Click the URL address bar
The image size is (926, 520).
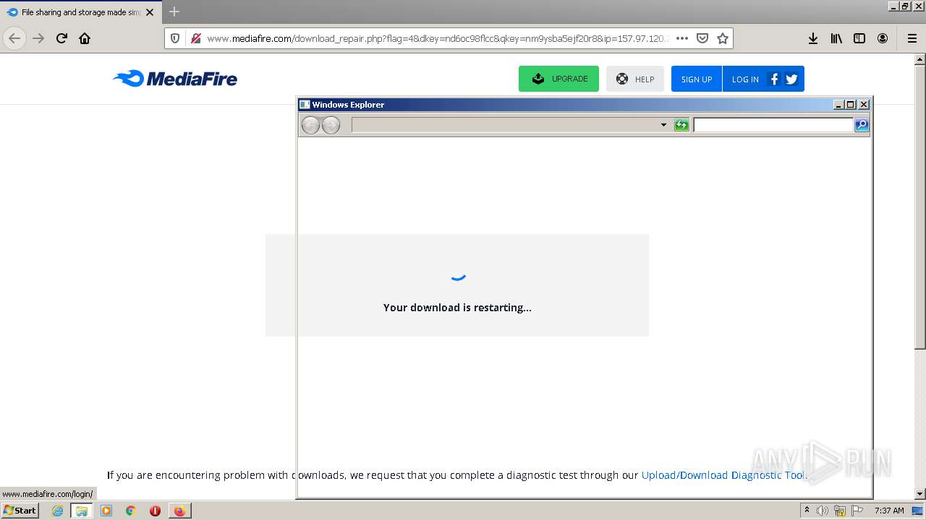(438, 38)
